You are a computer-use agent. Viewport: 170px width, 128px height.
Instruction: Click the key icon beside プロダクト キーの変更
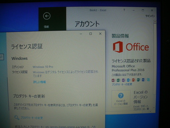(x=17, y=118)
